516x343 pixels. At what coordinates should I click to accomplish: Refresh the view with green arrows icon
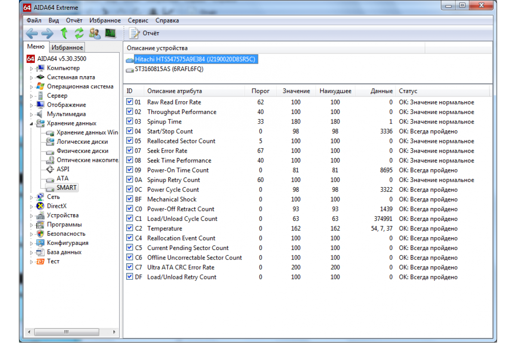coord(79,33)
